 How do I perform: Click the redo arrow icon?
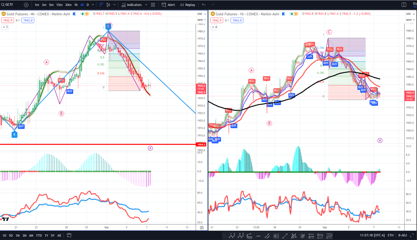[213, 5]
